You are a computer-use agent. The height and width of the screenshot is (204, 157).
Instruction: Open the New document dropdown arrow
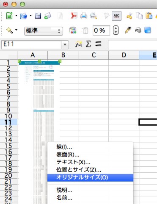[x=17, y=15]
